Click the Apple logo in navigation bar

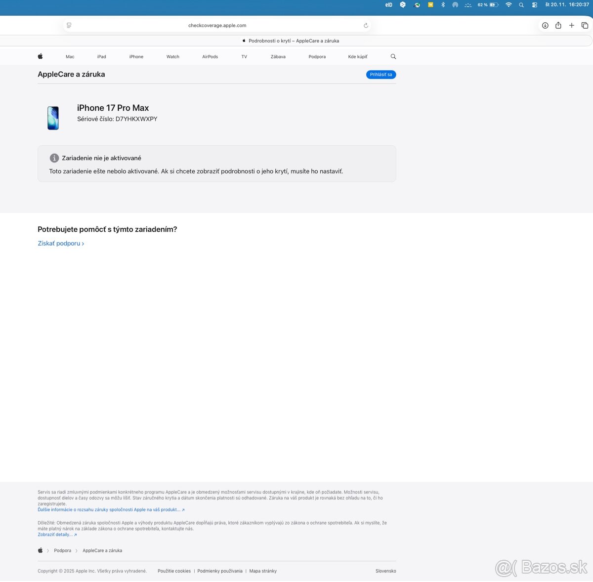[x=40, y=56]
